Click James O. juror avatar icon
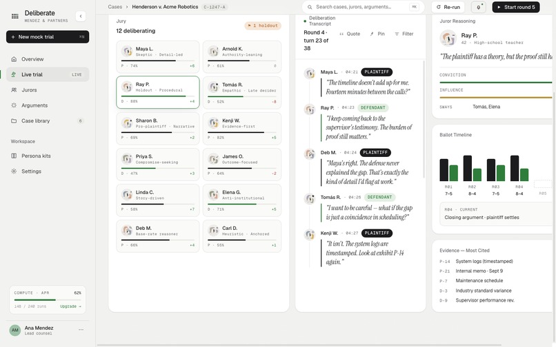The width and height of the screenshot is (556, 347). pos(213,158)
